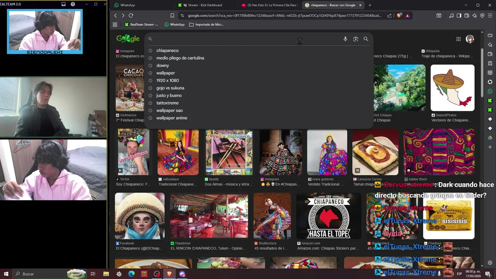The width and height of the screenshot is (496, 279).
Task: Open the browser main hamburger menu
Action: tap(490, 15)
